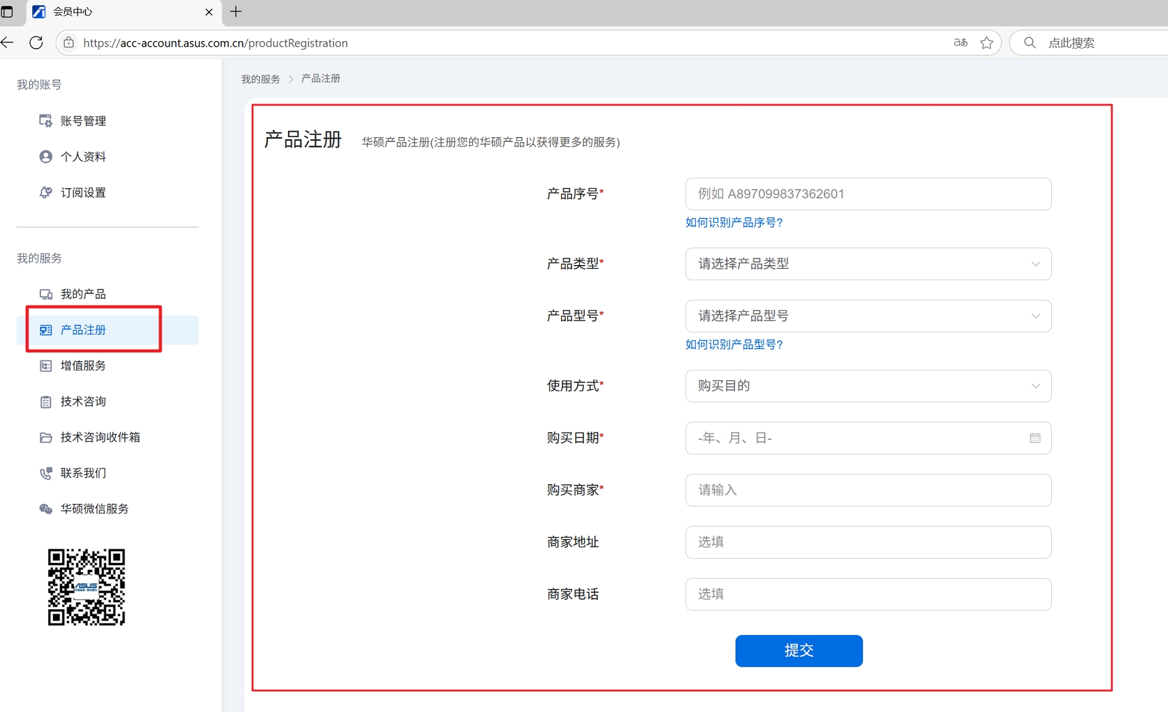Image resolution: width=1168 pixels, height=712 pixels.
Task: Click the WeChat QR code image
Action: tap(86, 587)
